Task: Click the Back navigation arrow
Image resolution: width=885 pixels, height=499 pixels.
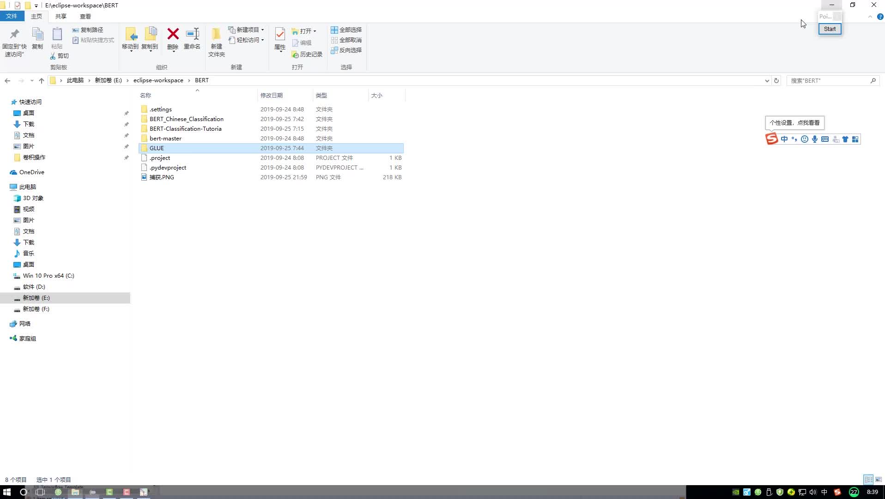Action: coord(7,80)
